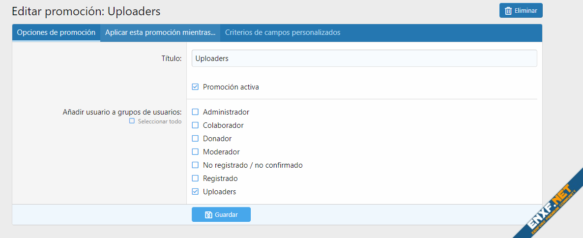This screenshot has width=583, height=238.
Task: Check the Seleccionar todo checkbox
Action: [x=132, y=121]
